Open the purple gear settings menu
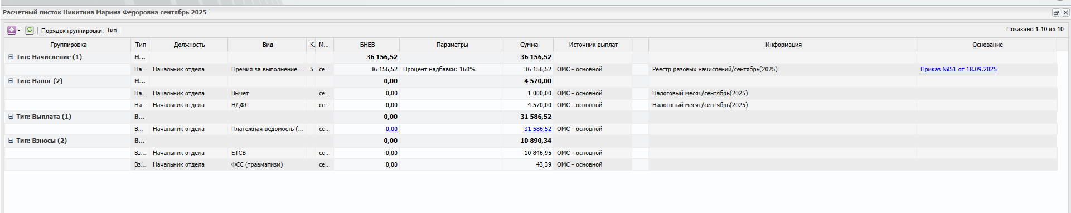 [x=11, y=30]
